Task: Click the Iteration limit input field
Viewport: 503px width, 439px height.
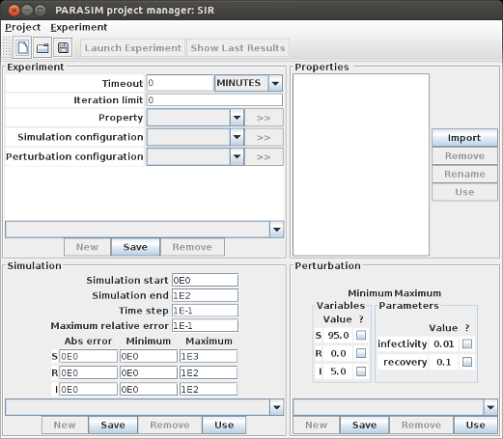Action: coord(214,100)
